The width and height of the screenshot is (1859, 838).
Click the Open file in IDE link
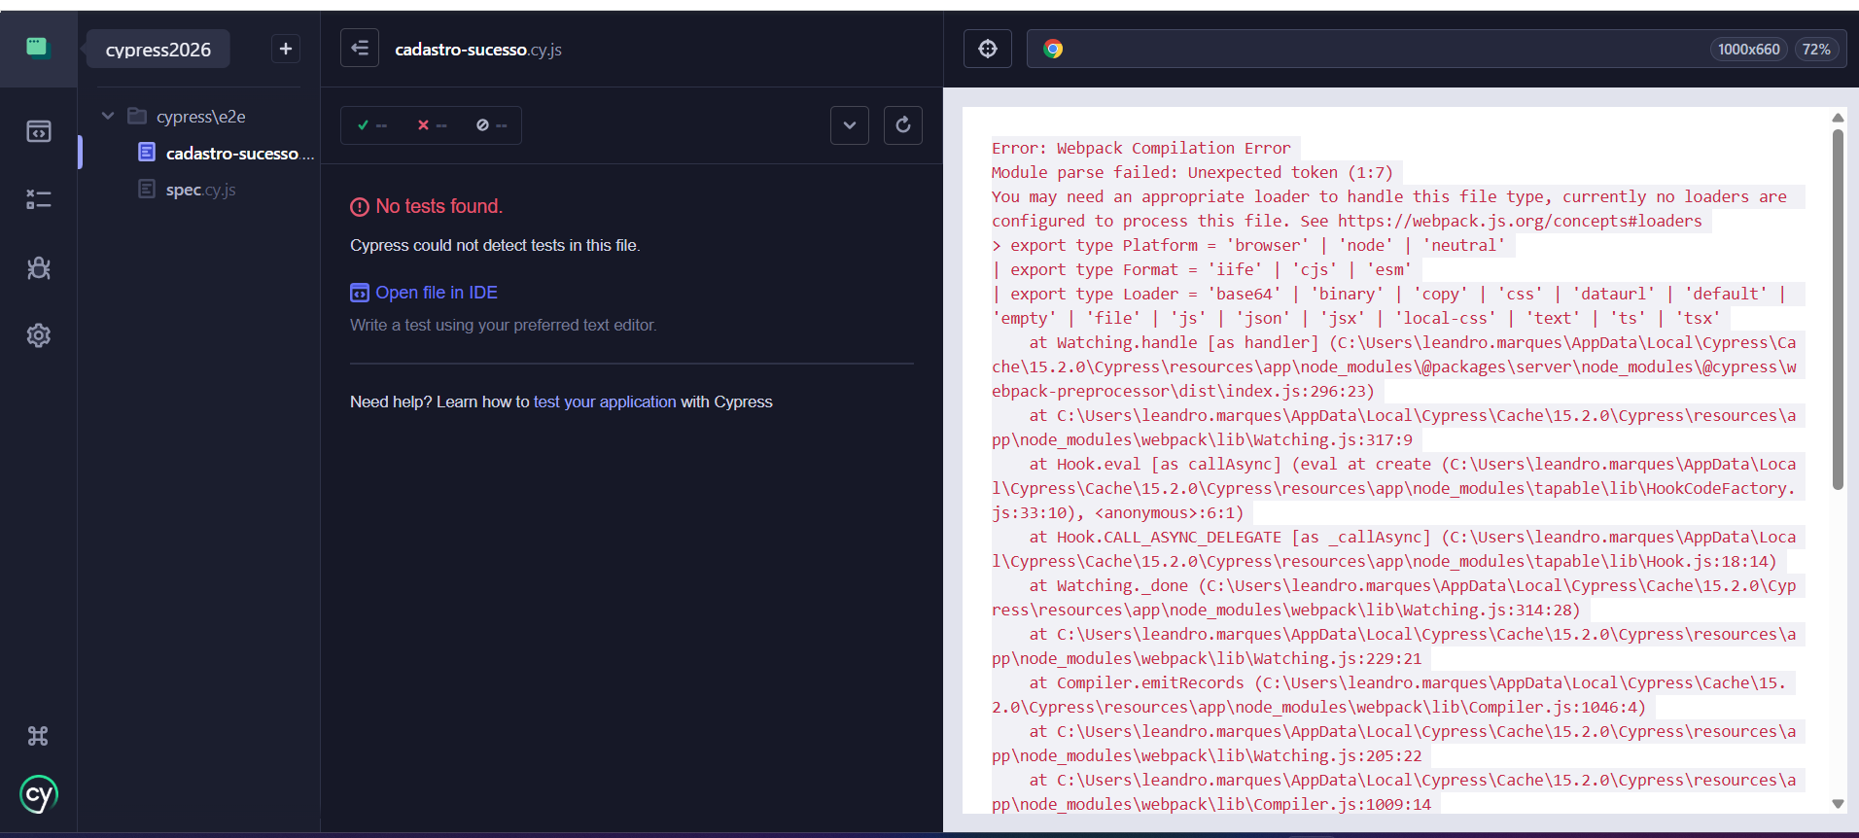click(436, 293)
